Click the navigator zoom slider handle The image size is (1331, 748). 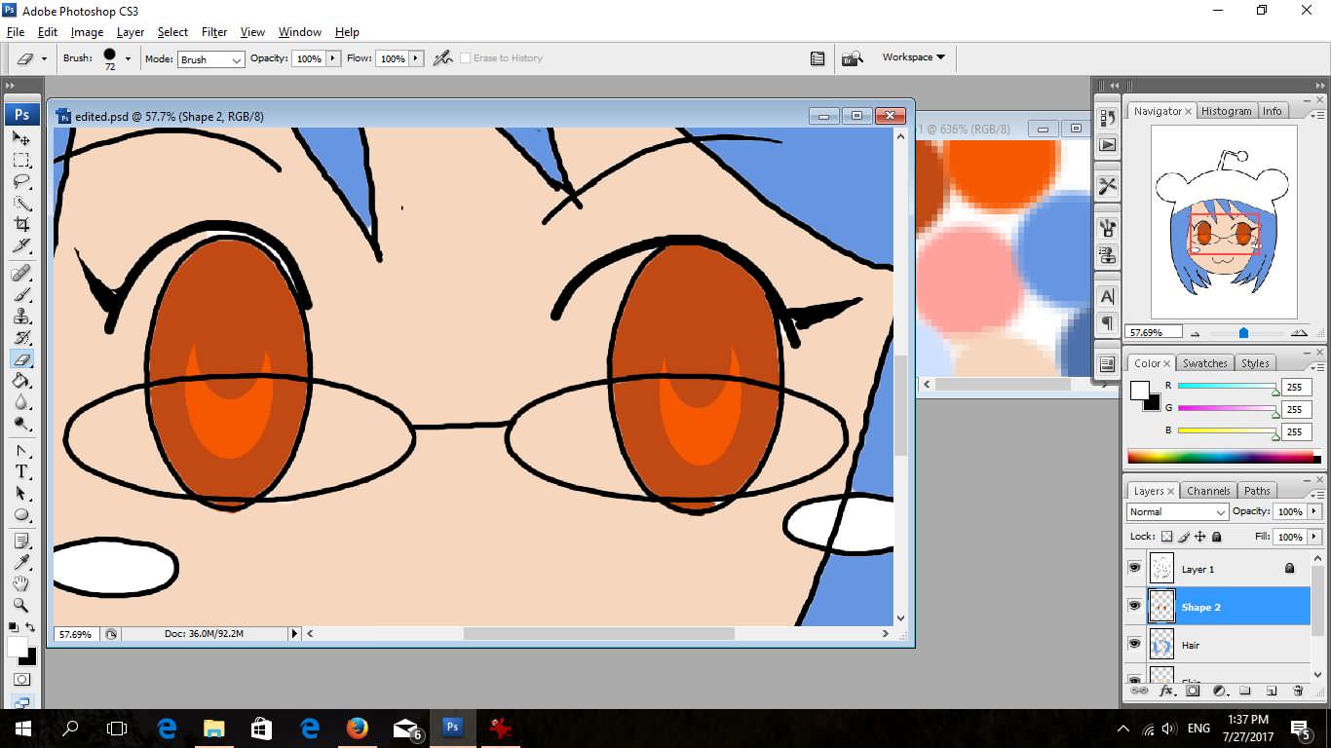pos(1243,333)
